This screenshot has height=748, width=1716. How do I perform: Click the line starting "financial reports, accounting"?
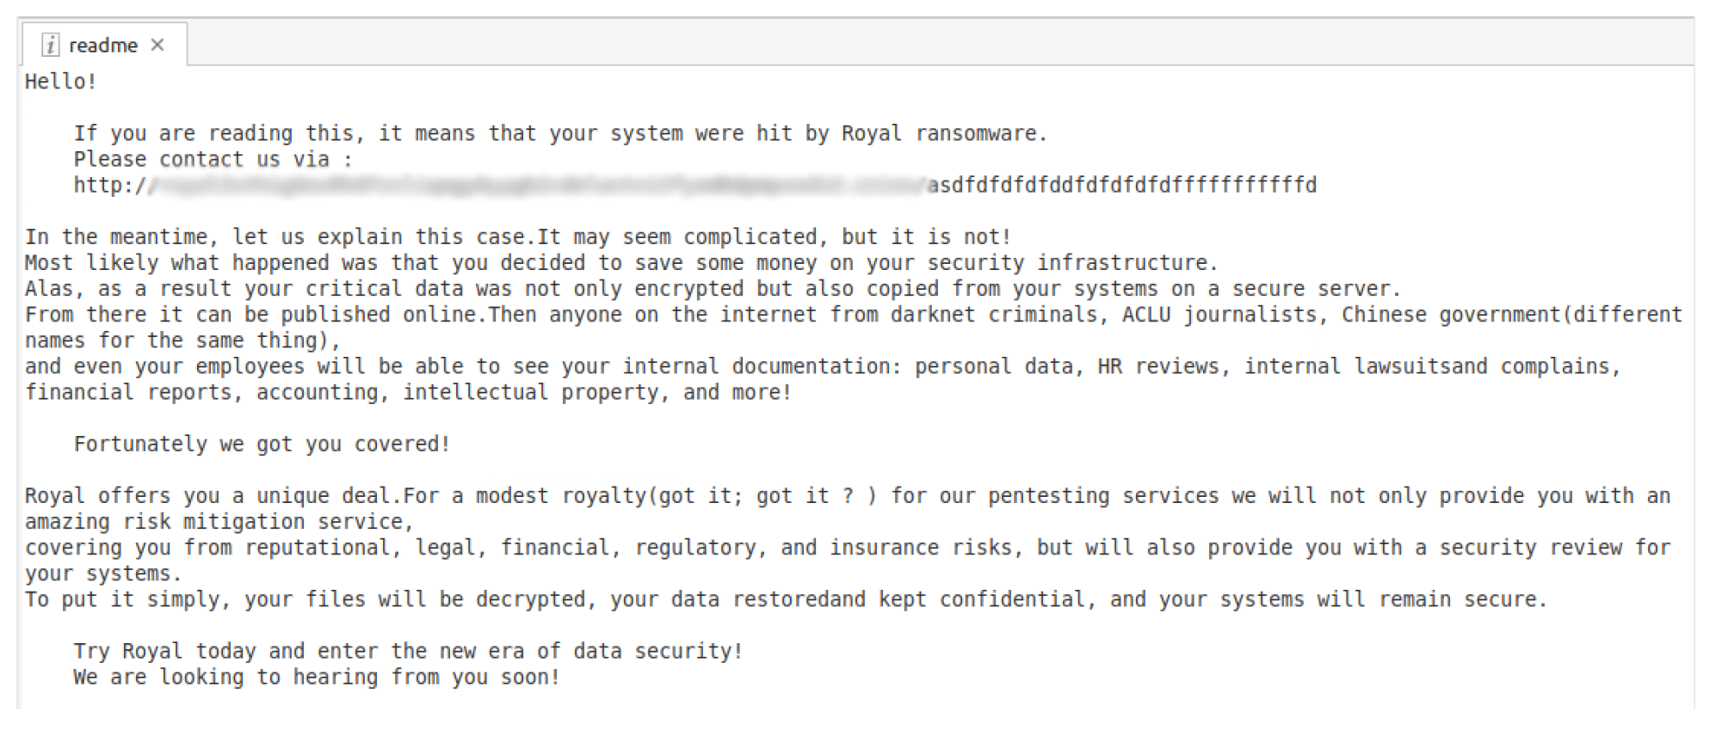click(407, 393)
